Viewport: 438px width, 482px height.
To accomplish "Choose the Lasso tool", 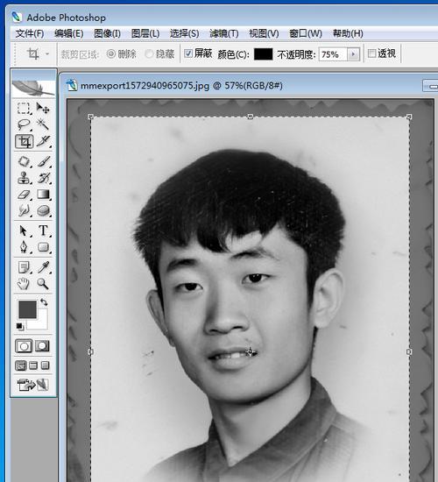I will pyautogui.click(x=24, y=124).
